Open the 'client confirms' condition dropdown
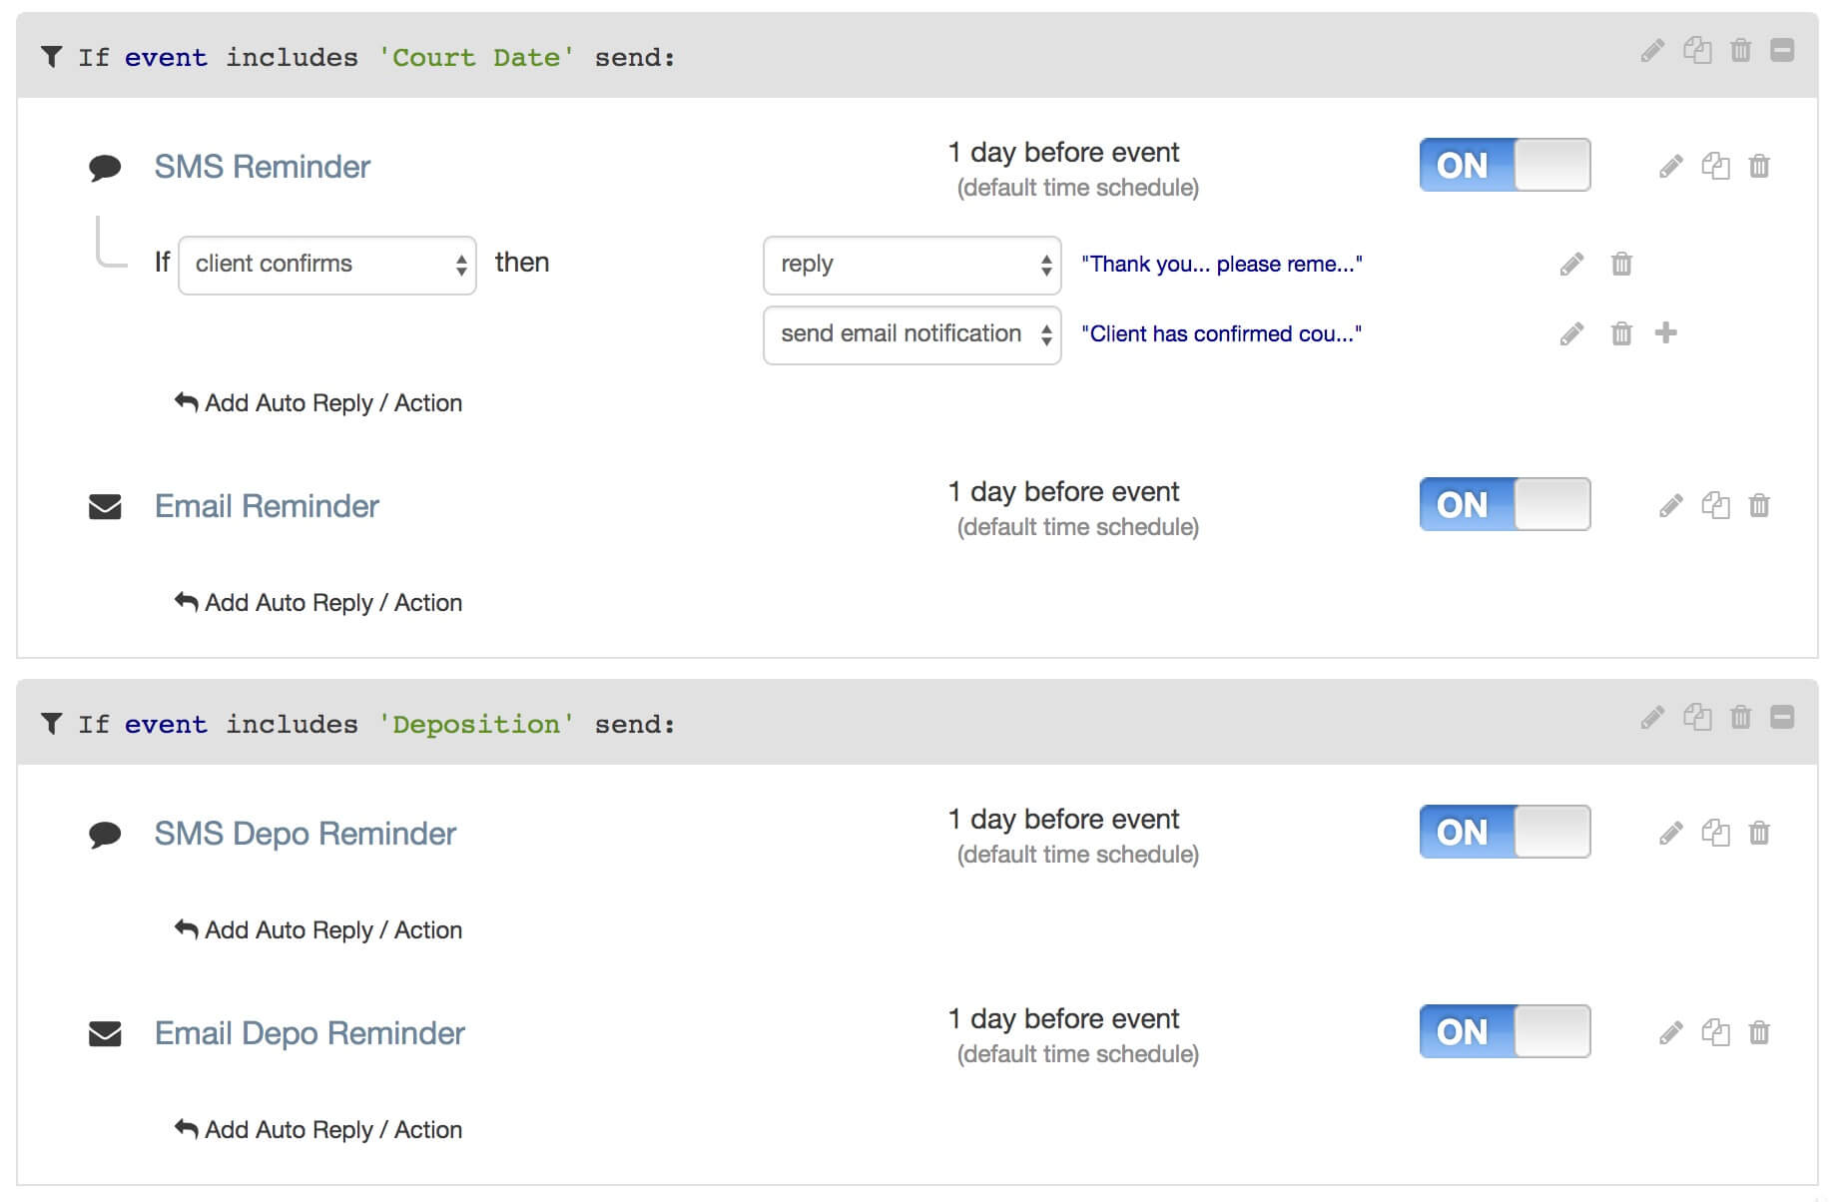 pyautogui.click(x=327, y=265)
